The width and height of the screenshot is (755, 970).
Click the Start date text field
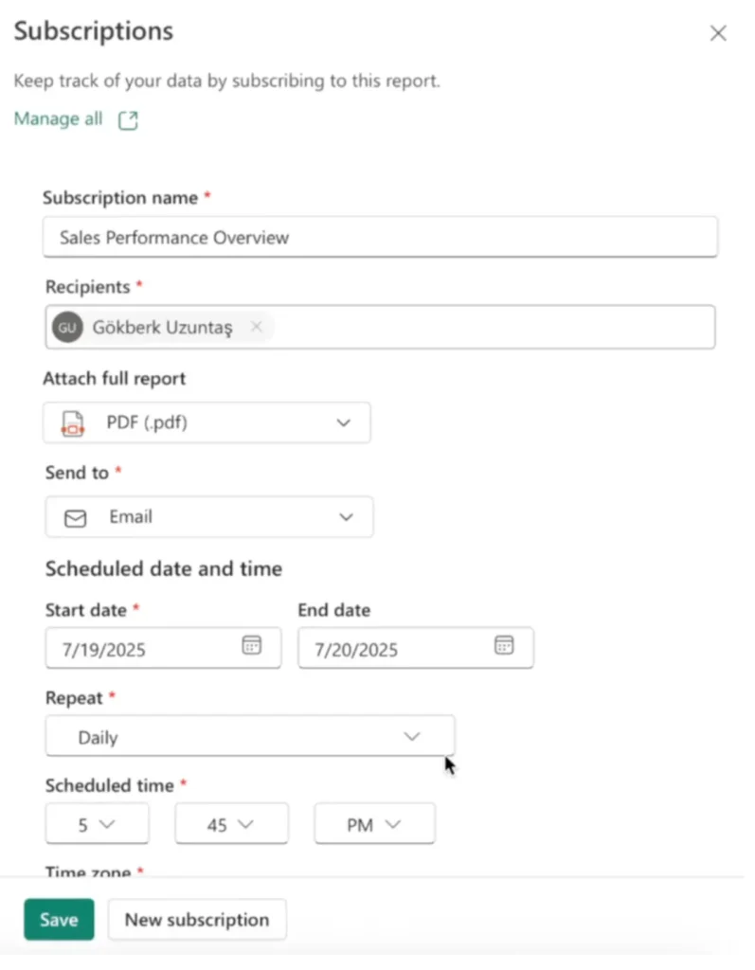pos(142,649)
